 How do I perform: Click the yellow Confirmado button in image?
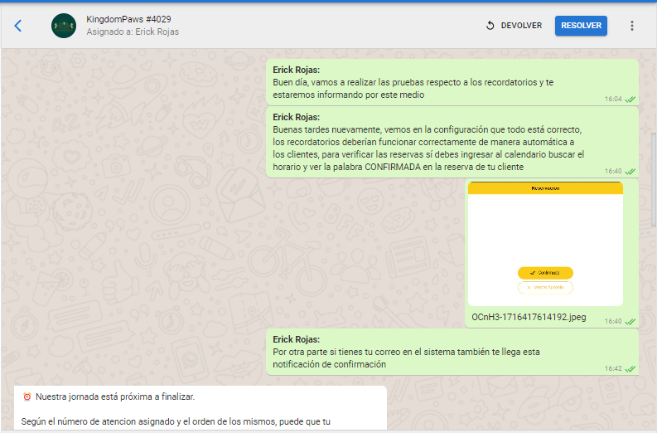coord(545,273)
